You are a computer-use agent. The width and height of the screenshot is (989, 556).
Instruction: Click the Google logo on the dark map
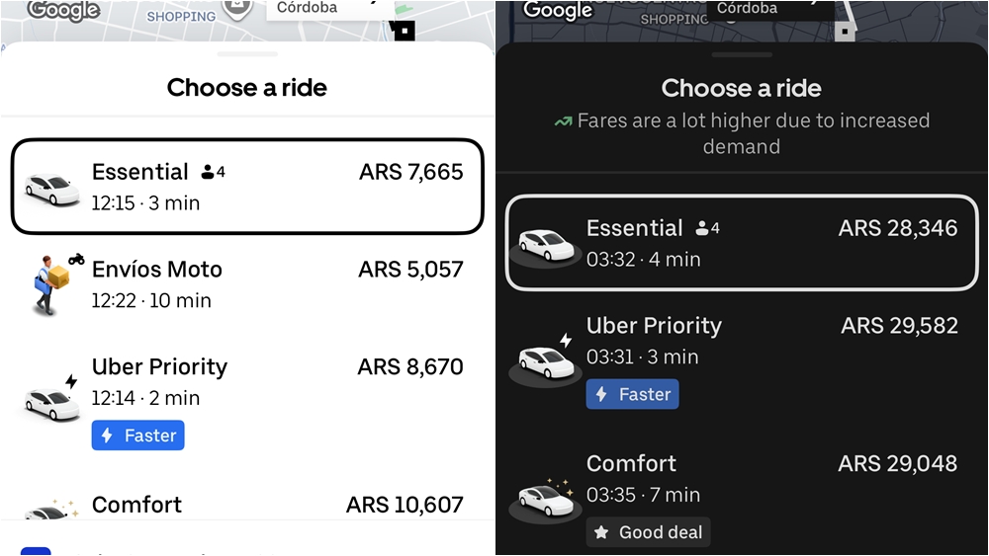click(x=558, y=11)
